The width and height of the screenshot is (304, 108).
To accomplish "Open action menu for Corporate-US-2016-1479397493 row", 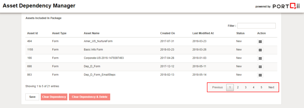I will point(260,58).
